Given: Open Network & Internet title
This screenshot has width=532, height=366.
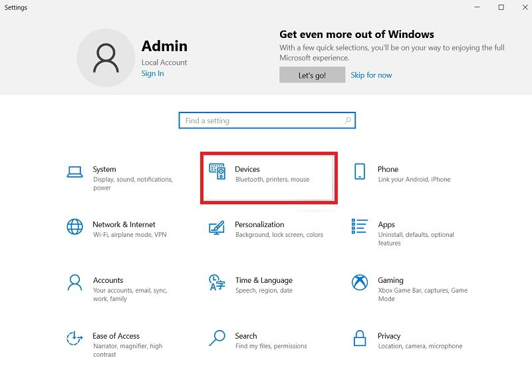Looking at the screenshot, I should [x=124, y=224].
